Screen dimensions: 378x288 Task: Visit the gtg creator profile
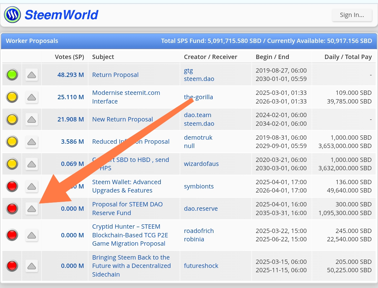click(x=188, y=70)
